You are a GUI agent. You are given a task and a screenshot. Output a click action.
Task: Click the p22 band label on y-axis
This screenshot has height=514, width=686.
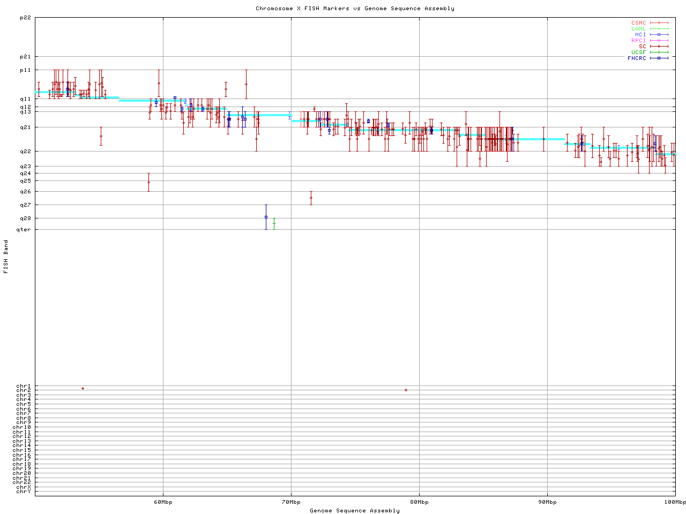25,18
